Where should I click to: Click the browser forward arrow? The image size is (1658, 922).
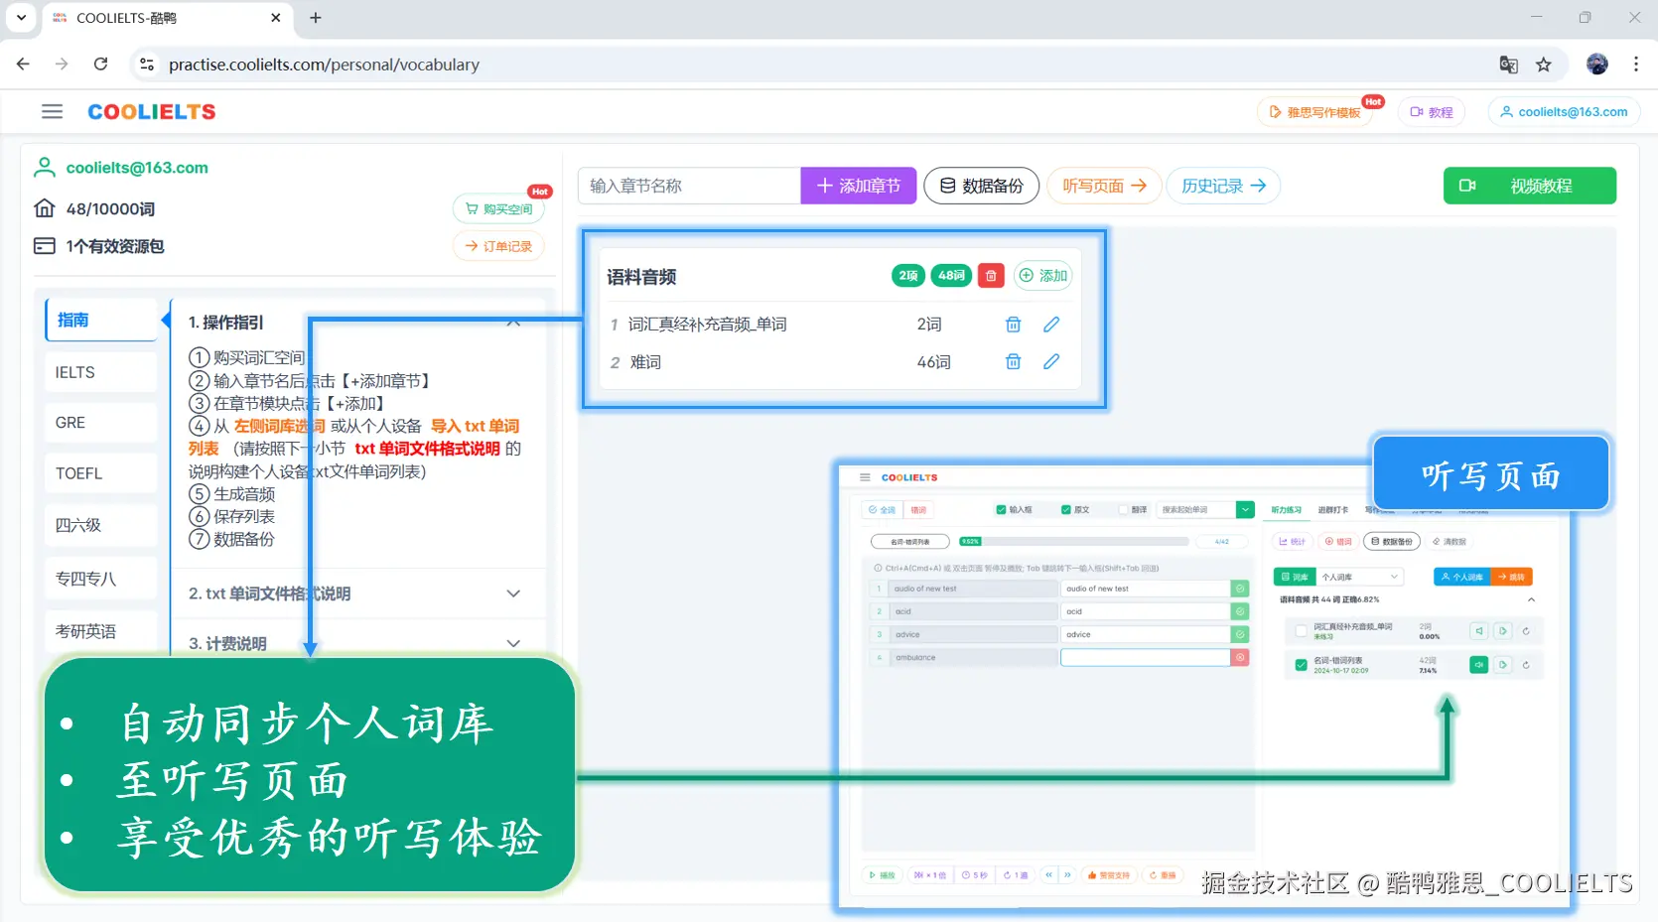coord(62,64)
